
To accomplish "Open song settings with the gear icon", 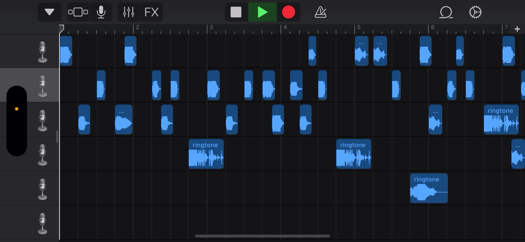I will click(x=475, y=12).
